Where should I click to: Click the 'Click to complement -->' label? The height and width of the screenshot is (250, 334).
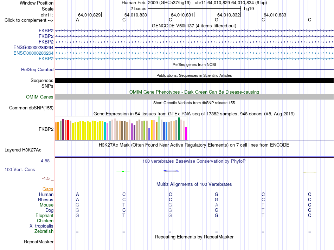(x=29, y=20)
